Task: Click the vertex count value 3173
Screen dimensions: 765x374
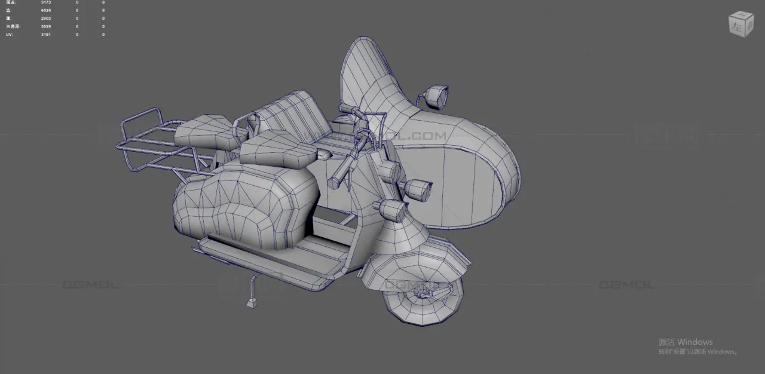Action: (x=45, y=2)
